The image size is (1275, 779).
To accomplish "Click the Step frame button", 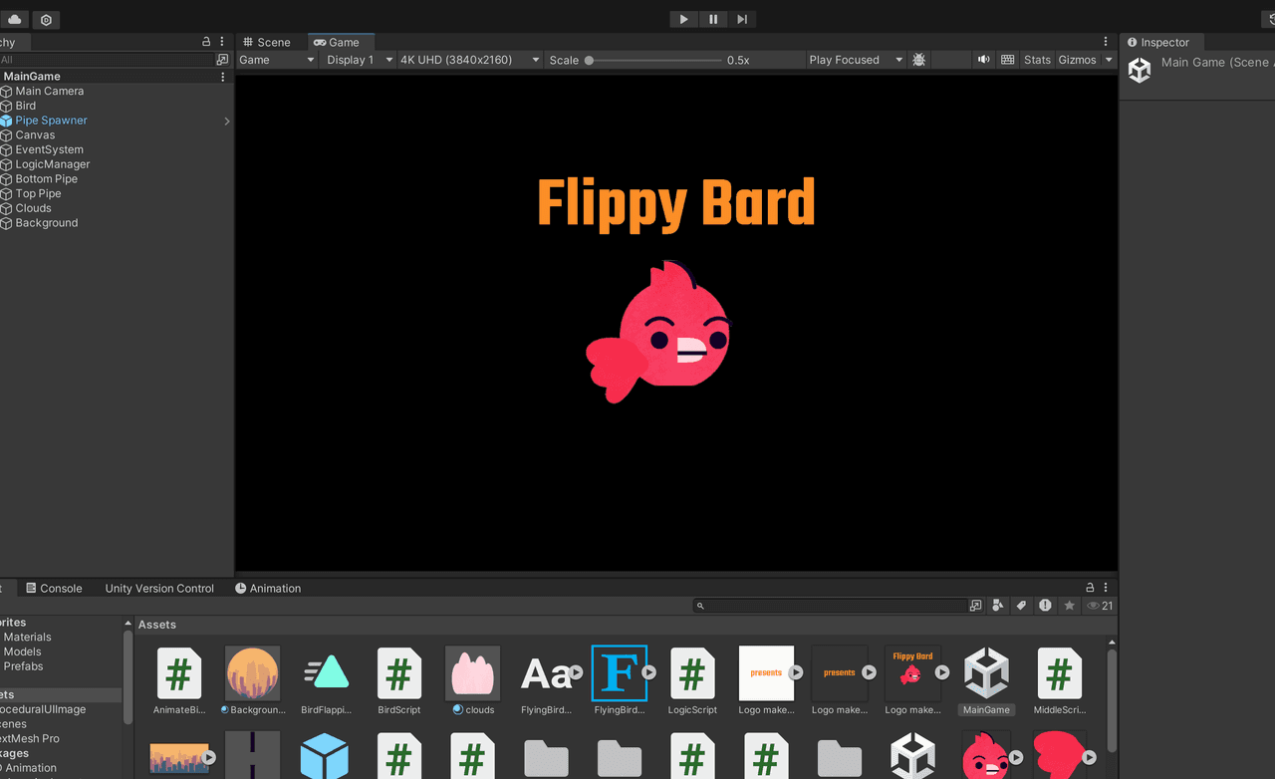I will coord(742,19).
